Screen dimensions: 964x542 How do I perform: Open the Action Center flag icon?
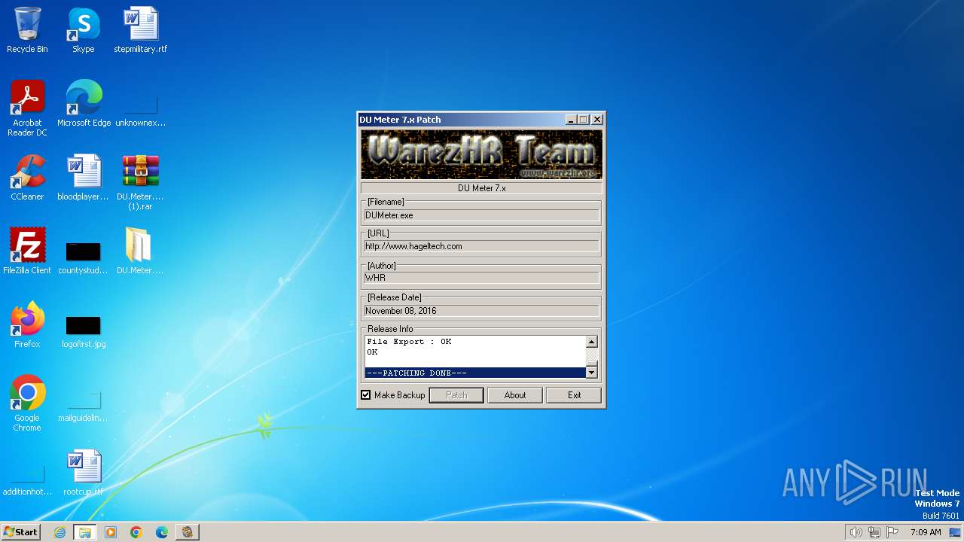(893, 532)
